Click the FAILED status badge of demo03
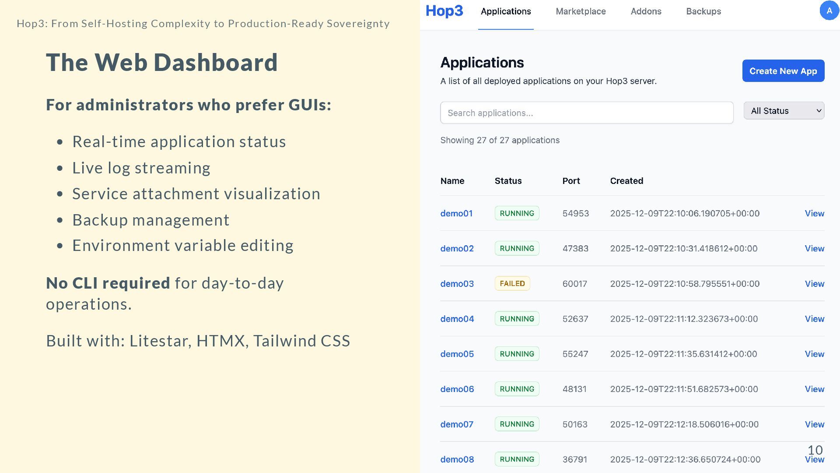840x473 pixels. pyautogui.click(x=512, y=284)
